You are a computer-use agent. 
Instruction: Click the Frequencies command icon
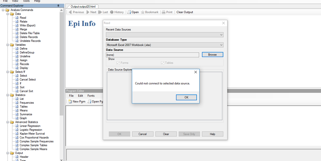click(x=17, y=103)
